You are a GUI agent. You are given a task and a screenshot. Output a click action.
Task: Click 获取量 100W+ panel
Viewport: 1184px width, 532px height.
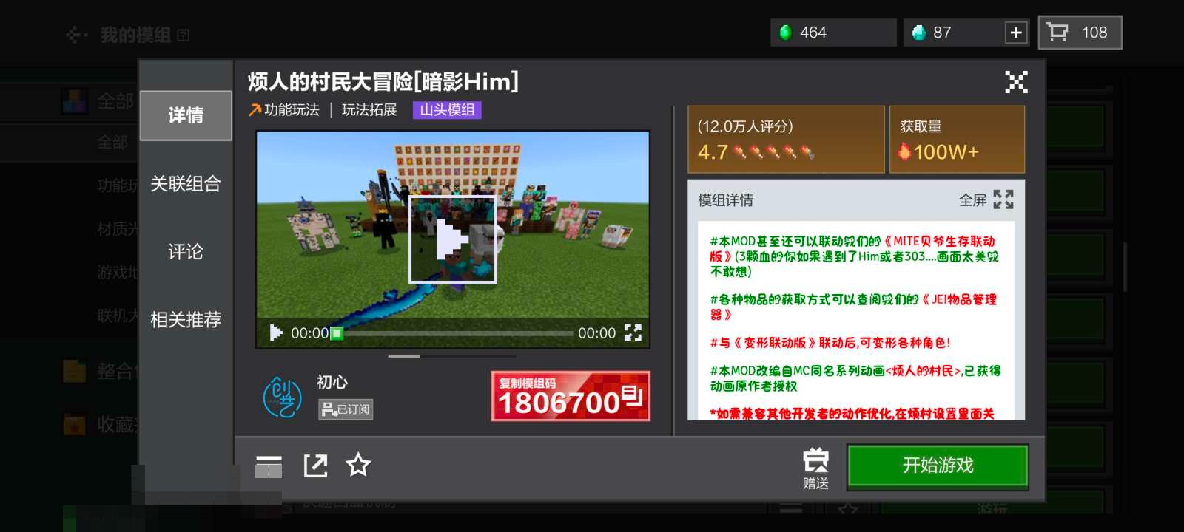tap(957, 140)
